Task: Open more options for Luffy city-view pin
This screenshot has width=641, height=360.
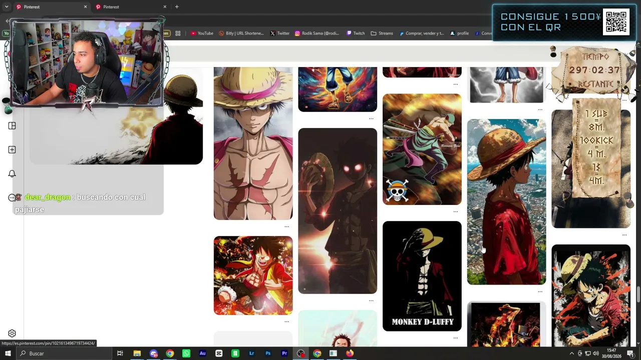Action: click(x=540, y=291)
